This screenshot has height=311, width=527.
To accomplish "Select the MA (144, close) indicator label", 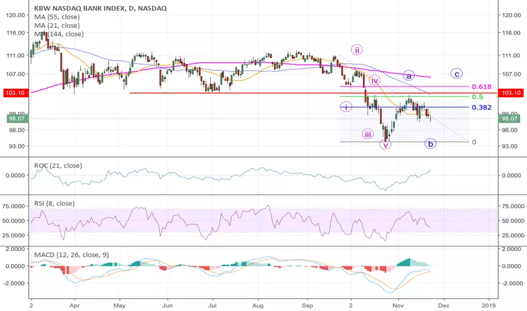I will pyautogui.click(x=59, y=34).
